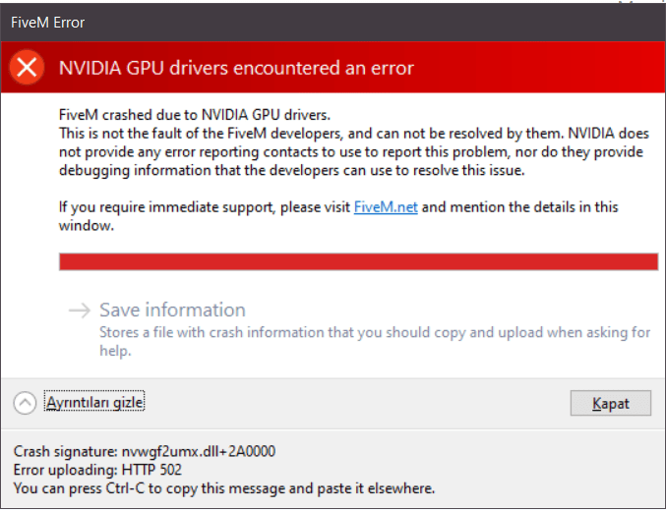Click the "NVIDIA GPU drivers encountered an error" heading
Screen dimensions: 666x510
tap(236, 68)
